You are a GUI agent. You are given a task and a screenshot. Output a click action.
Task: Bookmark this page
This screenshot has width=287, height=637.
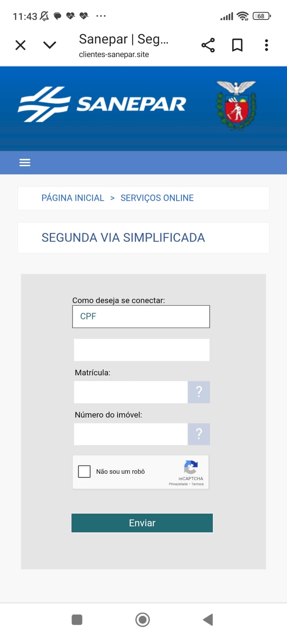pos(237,45)
